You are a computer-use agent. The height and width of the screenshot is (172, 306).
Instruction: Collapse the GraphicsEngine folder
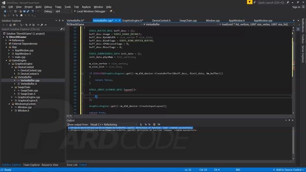click(9, 64)
